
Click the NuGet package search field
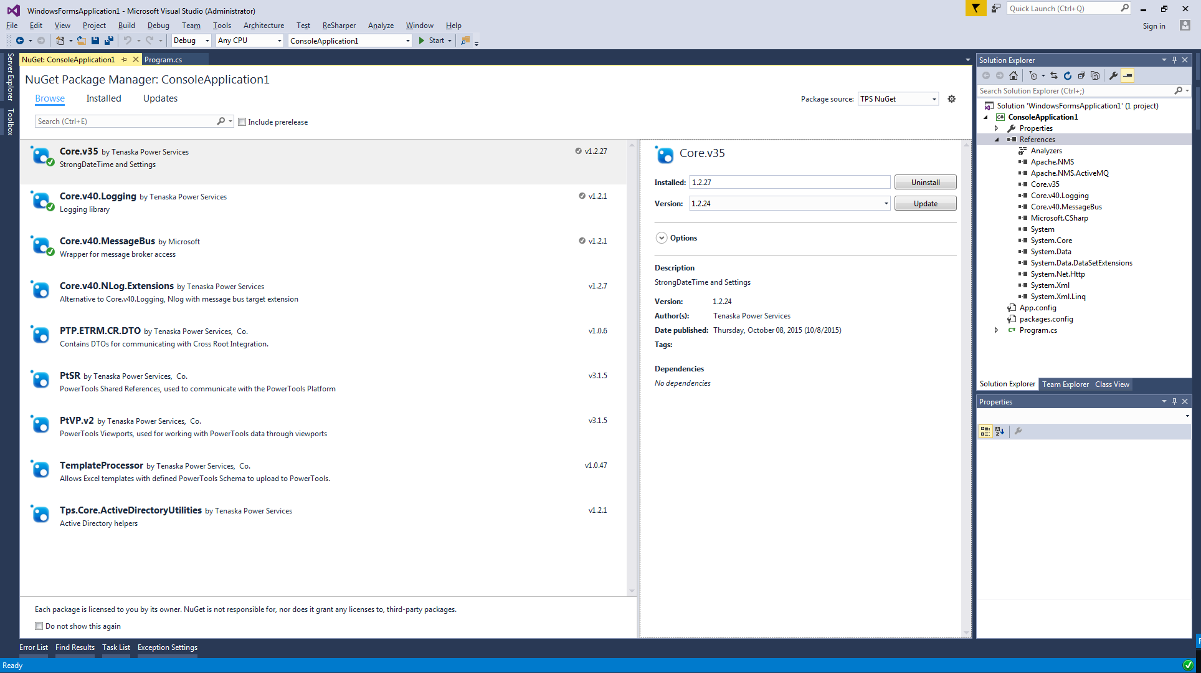pyautogui.click(x=125, y=122)
